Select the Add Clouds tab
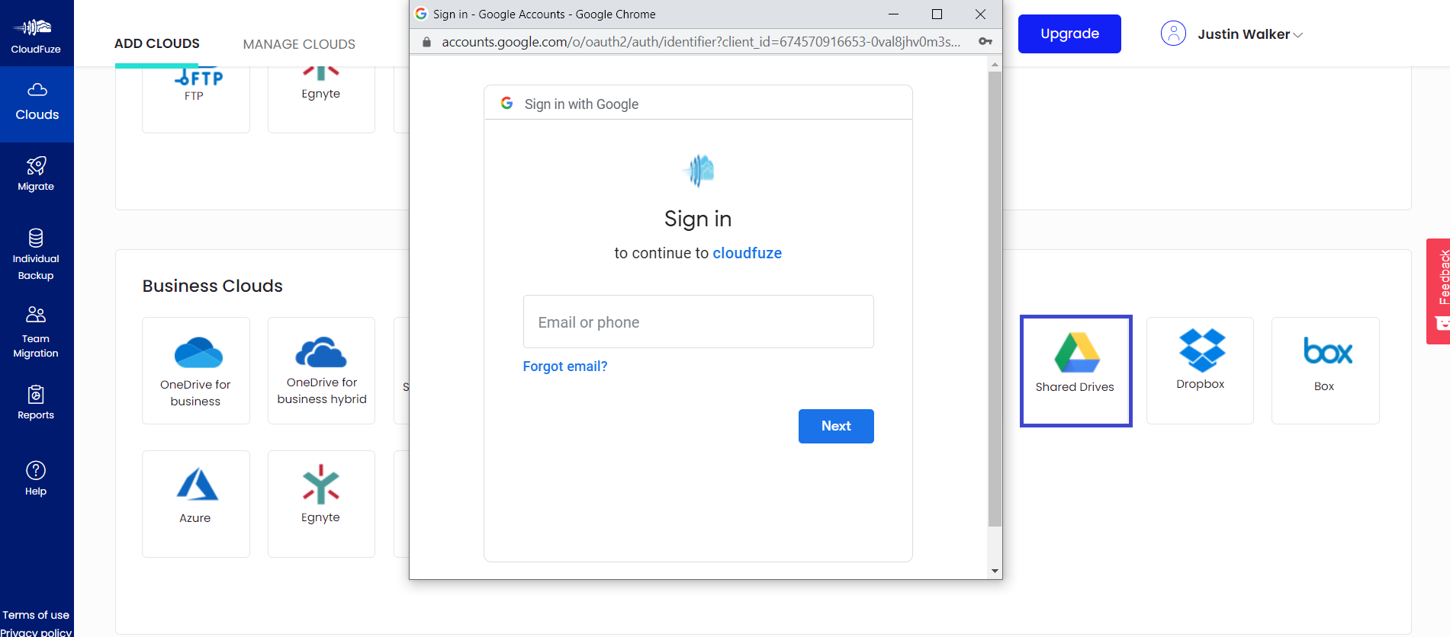1450x637 pixels. click(157, 43)
